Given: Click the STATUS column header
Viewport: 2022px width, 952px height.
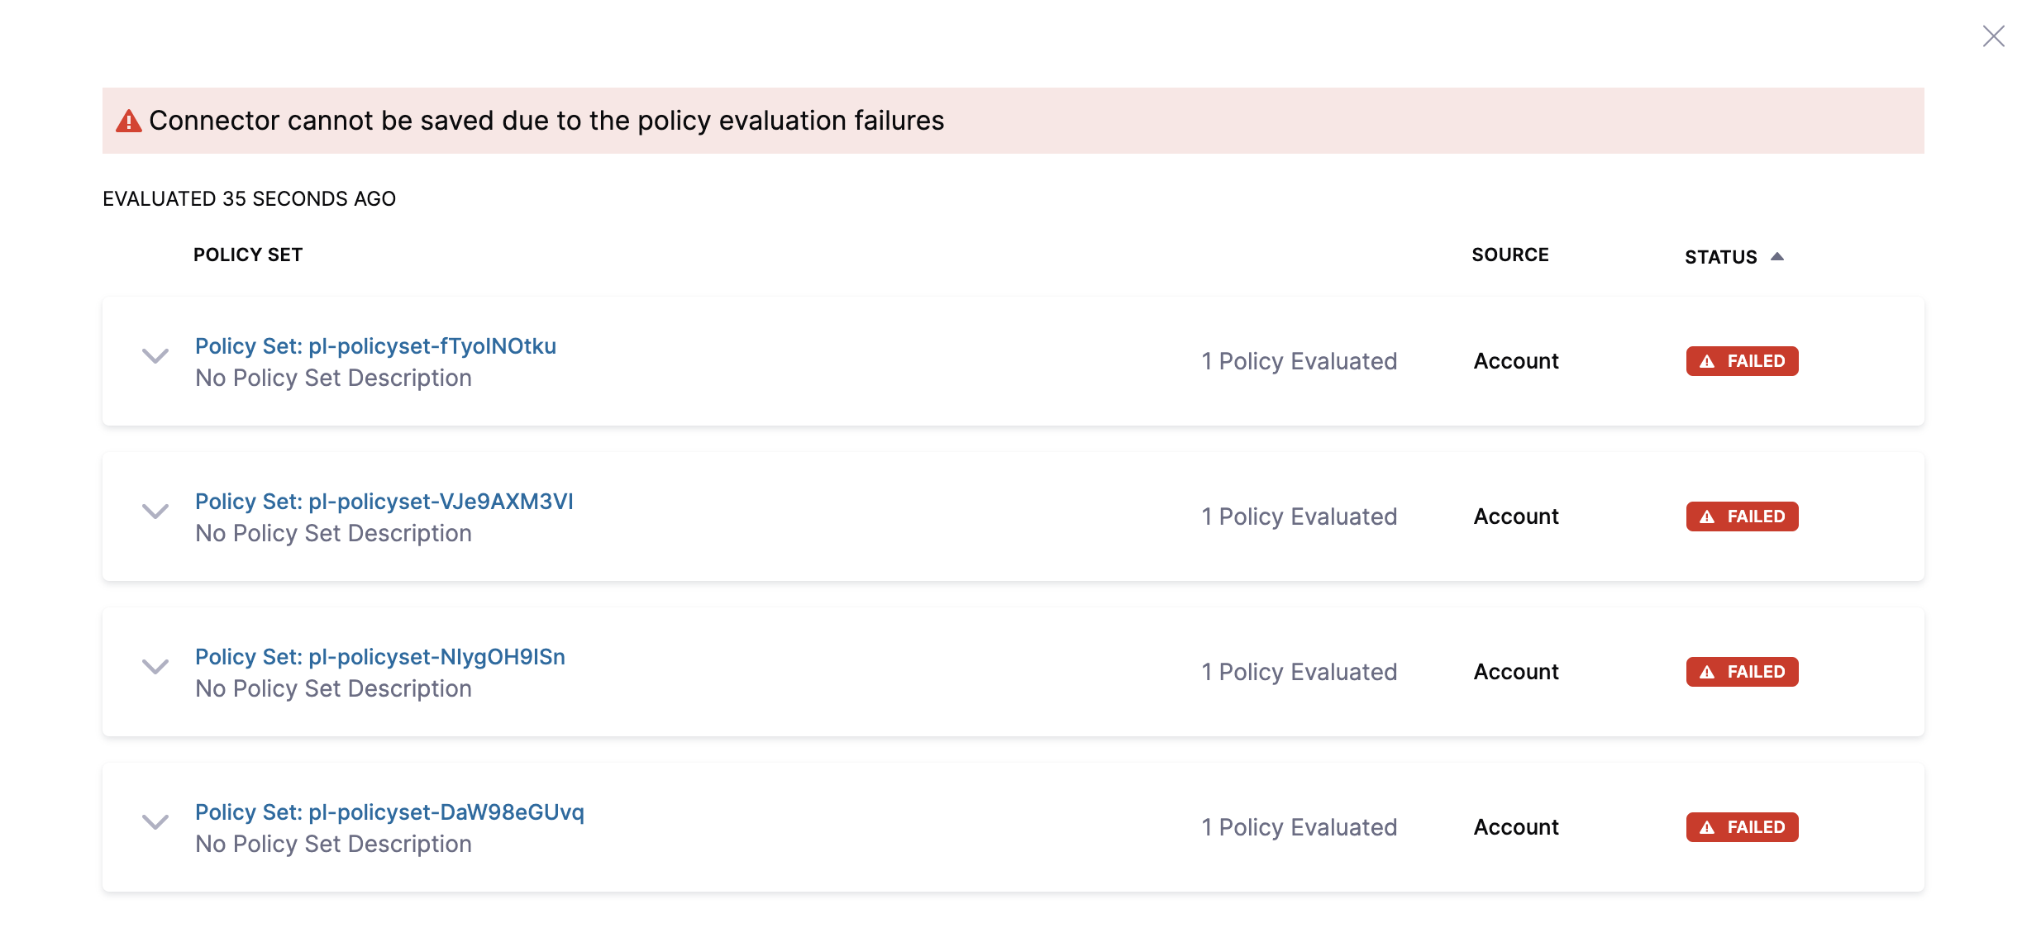Looking at the screenshot, I should click(x=1720, y=257).
